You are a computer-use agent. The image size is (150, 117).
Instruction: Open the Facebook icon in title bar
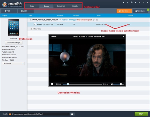pos(127,2)
